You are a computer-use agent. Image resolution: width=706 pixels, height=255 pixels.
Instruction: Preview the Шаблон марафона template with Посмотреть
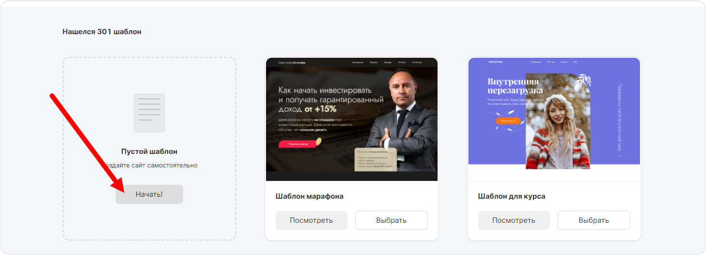311,220
